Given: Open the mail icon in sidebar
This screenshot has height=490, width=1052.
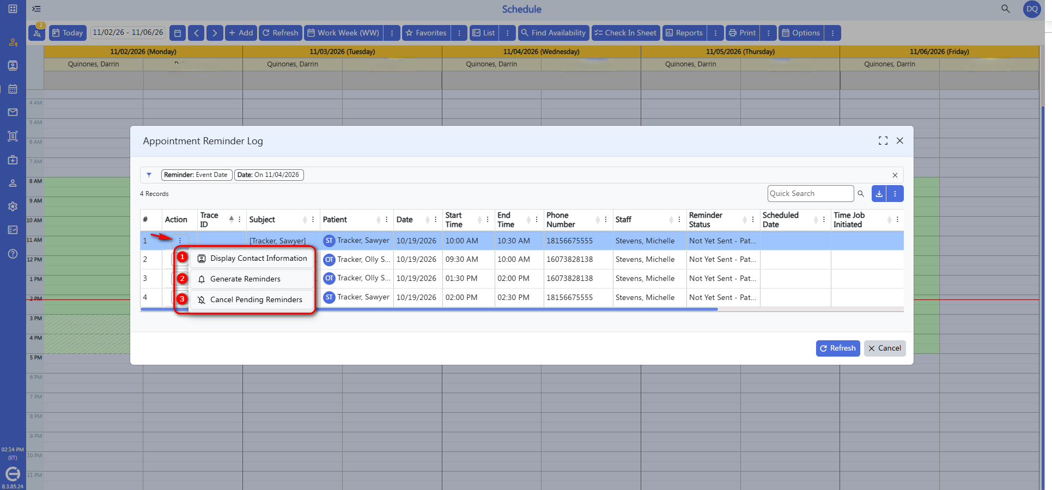Looking at the screenshot, I should pyautogui.click(x=13, y=112).
